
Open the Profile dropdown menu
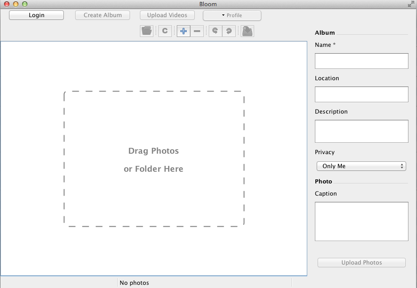[232, 15]
